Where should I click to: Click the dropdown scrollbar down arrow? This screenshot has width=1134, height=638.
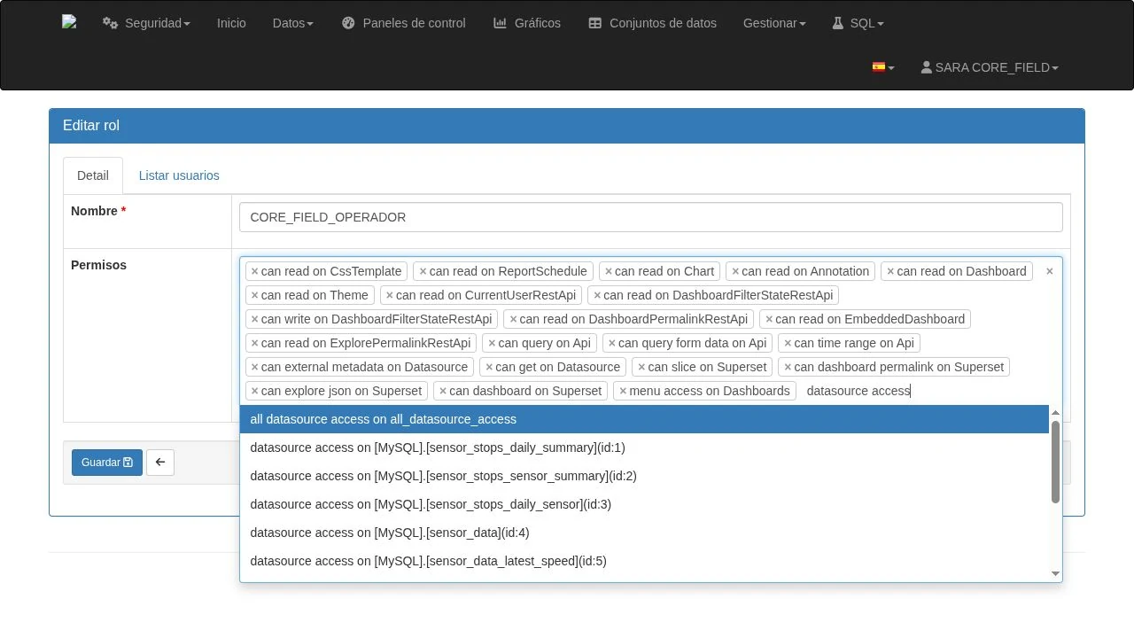pyautogui.click(x=1055, y=574)
